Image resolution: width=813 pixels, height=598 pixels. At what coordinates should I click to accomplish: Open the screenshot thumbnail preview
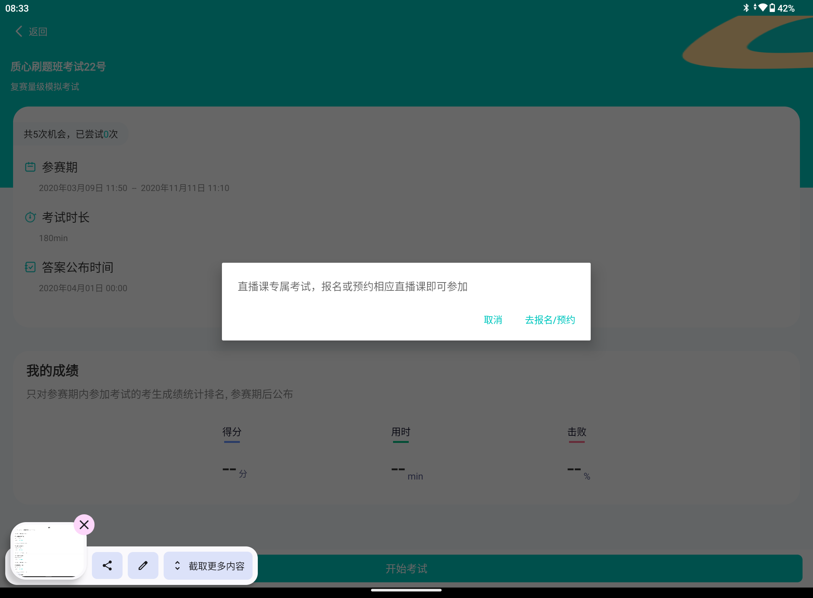point(49,551)
